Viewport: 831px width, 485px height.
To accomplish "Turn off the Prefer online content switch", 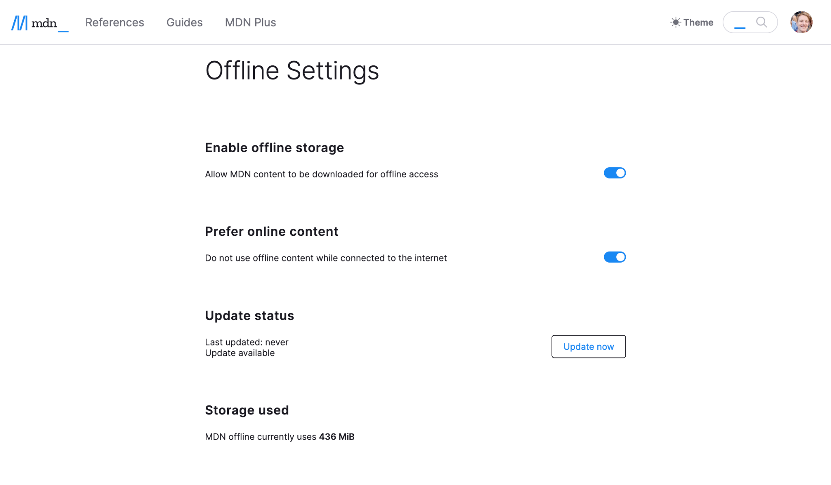I will 614,257.
